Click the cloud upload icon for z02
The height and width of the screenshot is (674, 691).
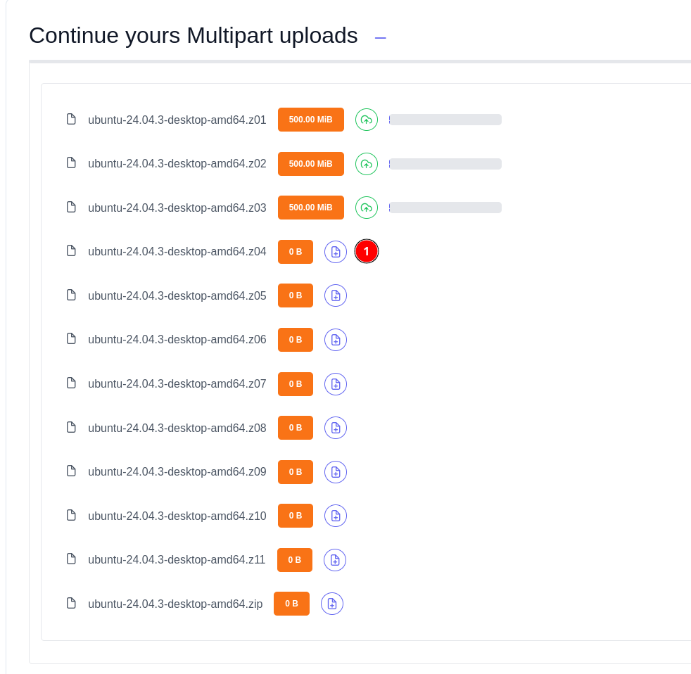pyautogui.click(x=366, y=164)
